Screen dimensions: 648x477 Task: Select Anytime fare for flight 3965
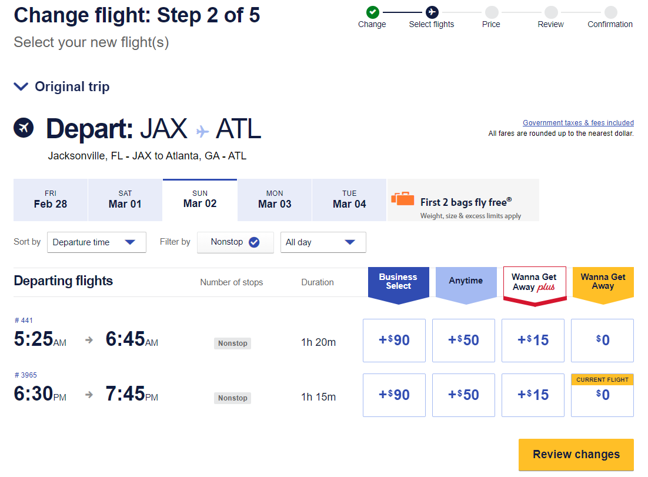[x=463, y=395]
